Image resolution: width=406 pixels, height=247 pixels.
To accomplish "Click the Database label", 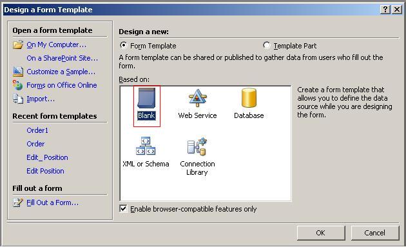I will point(249,115).
